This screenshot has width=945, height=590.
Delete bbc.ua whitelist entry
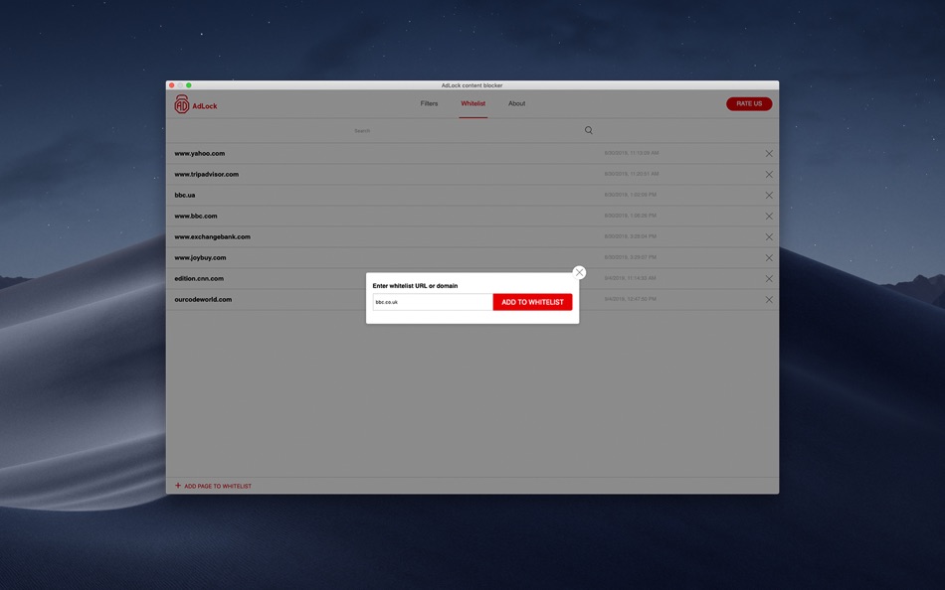tap(767, 194)
